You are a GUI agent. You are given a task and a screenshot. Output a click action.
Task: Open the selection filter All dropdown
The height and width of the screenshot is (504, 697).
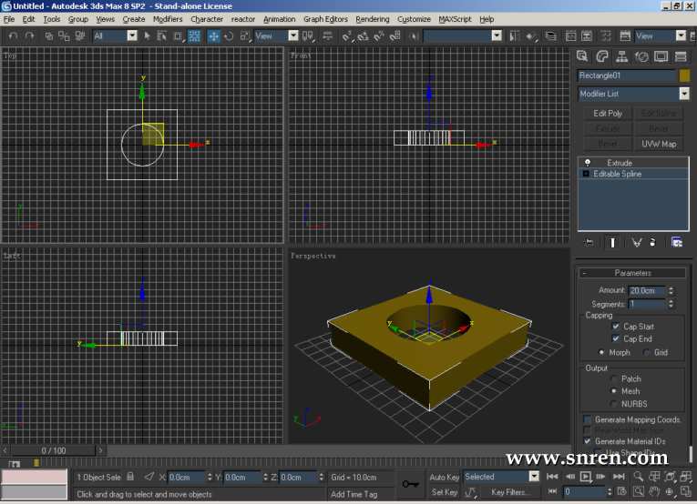click(132, 35)
